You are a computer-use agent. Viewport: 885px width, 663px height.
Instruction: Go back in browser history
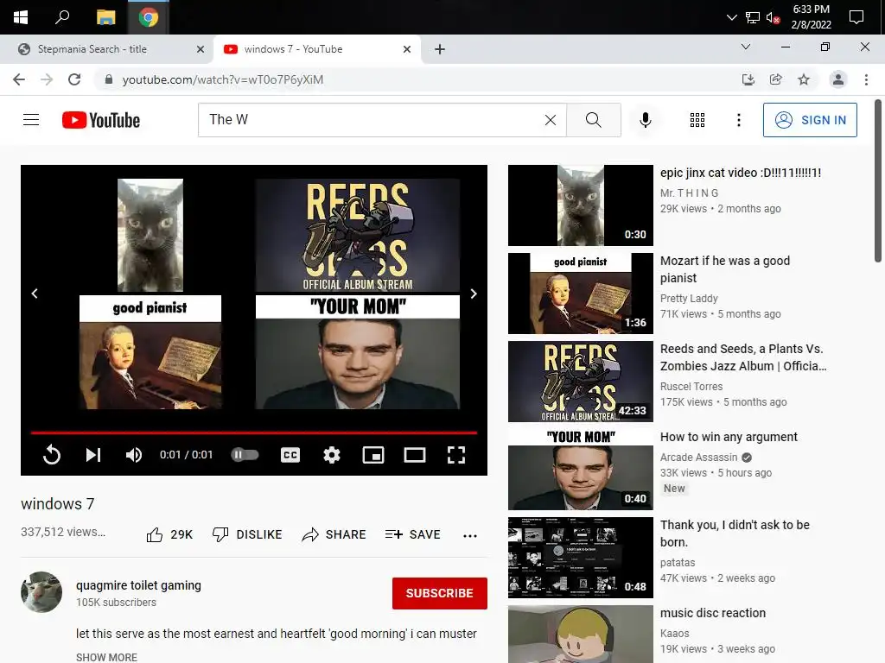tap(19, 79)
